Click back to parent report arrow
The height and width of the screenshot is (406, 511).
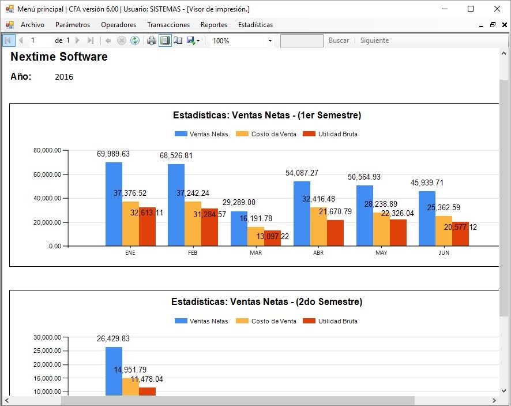(x=108, y=41)
